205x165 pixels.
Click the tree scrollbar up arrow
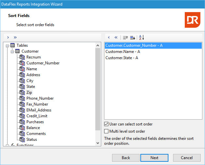pyautogui.click(x=98, y=45)
